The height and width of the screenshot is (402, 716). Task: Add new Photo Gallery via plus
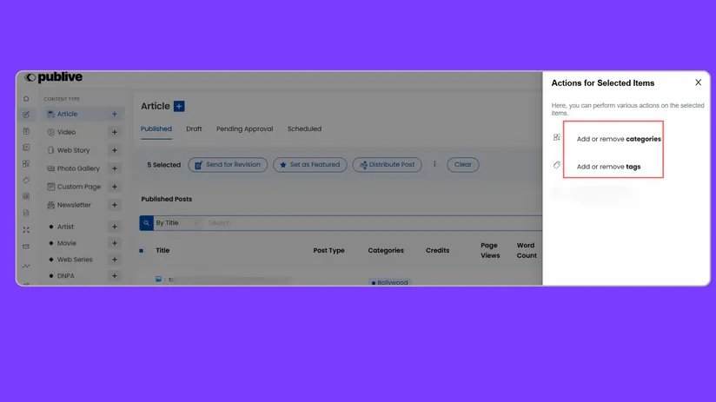click(115, 168)
